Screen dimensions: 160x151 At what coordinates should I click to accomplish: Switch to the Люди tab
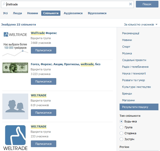point(17,13)
